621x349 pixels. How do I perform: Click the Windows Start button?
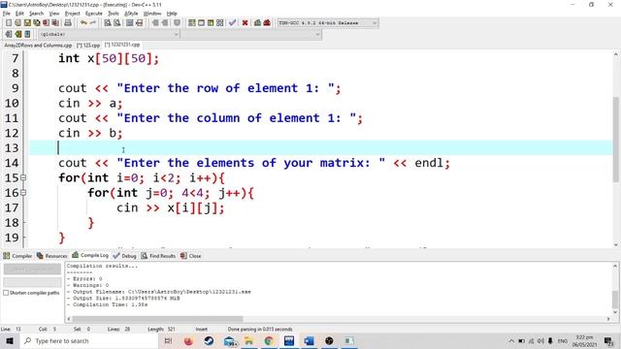pos(10,340)
